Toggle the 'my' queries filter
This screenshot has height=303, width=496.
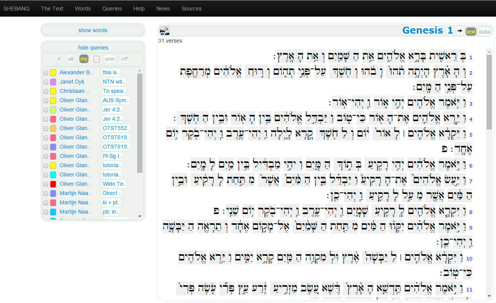pyautogui.click(x=84, y=59)
